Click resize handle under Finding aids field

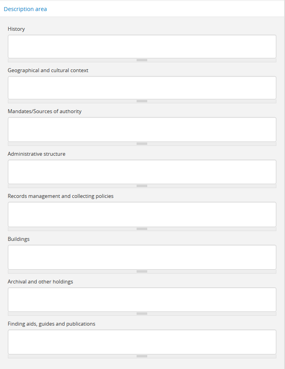[x=142, y=356]
